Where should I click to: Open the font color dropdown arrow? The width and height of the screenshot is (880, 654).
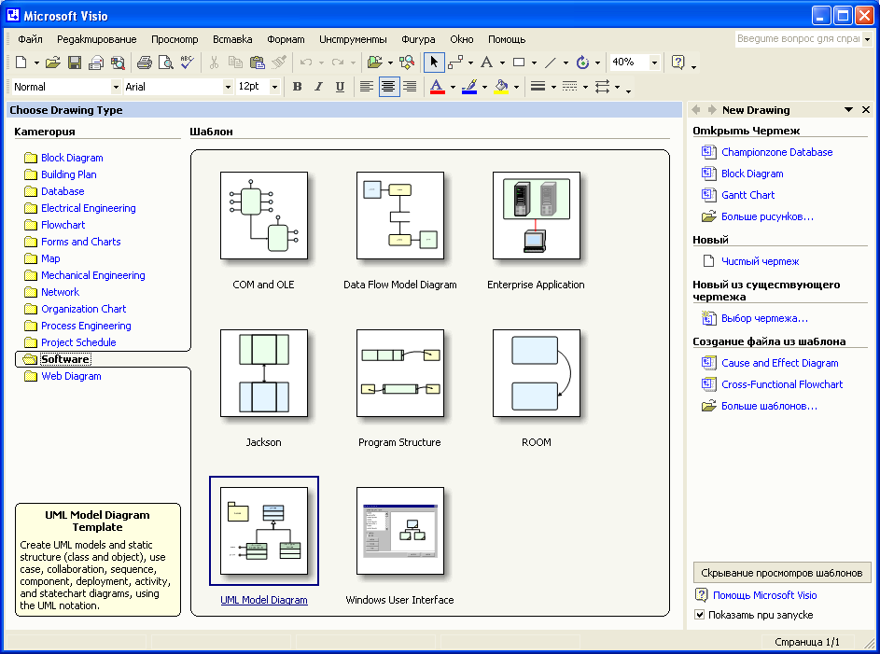(x=453, y=87)
